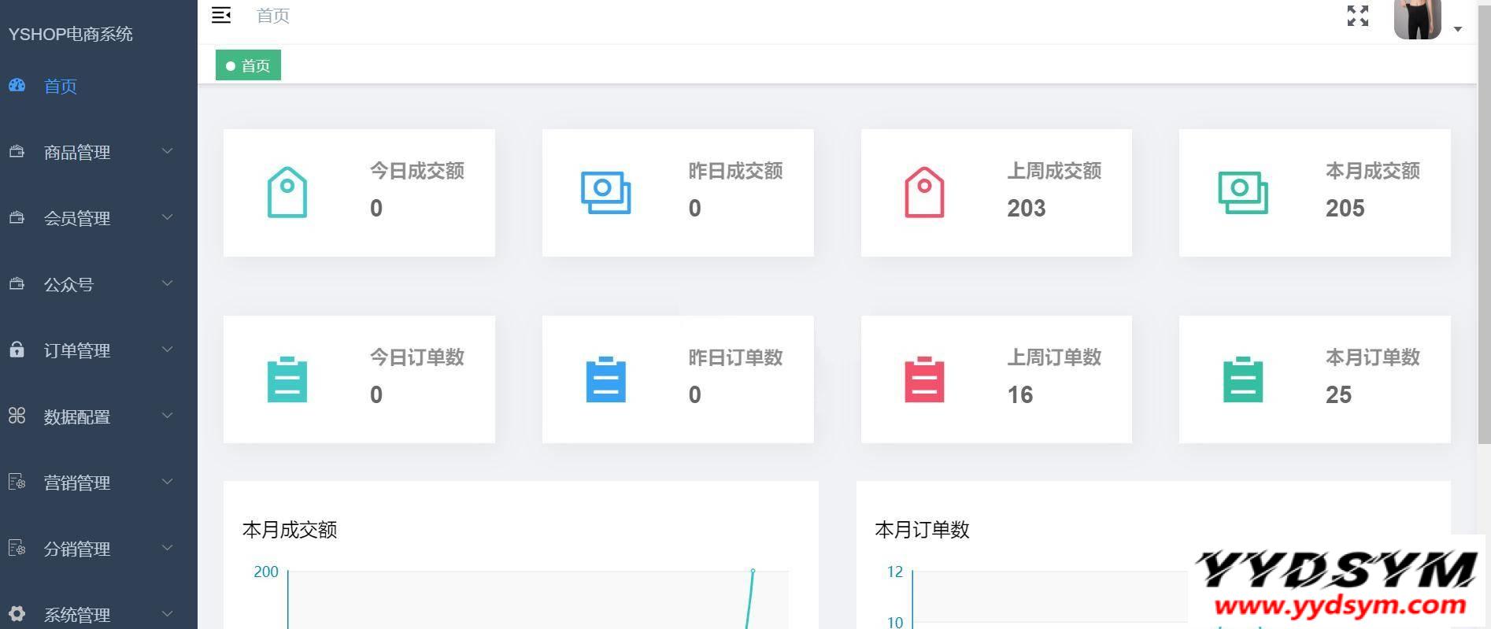Click the breadcrumb 首页 in header
Image resolution: width=1491 pixels, height=629 pixels.
tap(273, 16)
